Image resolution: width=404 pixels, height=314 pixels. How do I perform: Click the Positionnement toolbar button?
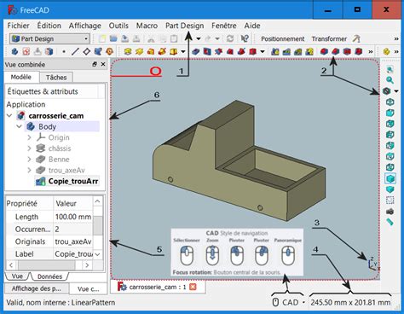pos(283,38)
